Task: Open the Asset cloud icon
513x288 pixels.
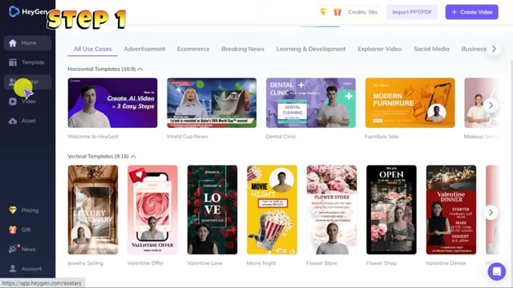Action: tap(13, 121)
